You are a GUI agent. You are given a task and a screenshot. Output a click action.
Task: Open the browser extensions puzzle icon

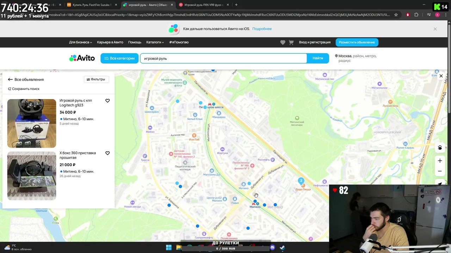point(416,15)
